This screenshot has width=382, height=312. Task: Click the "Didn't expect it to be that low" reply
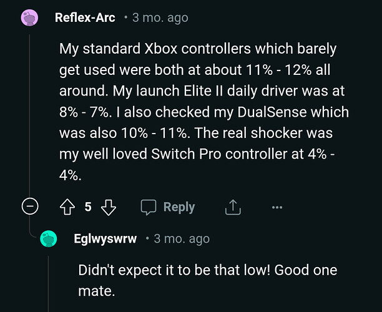pyautogui.click(x=207, y=270)
